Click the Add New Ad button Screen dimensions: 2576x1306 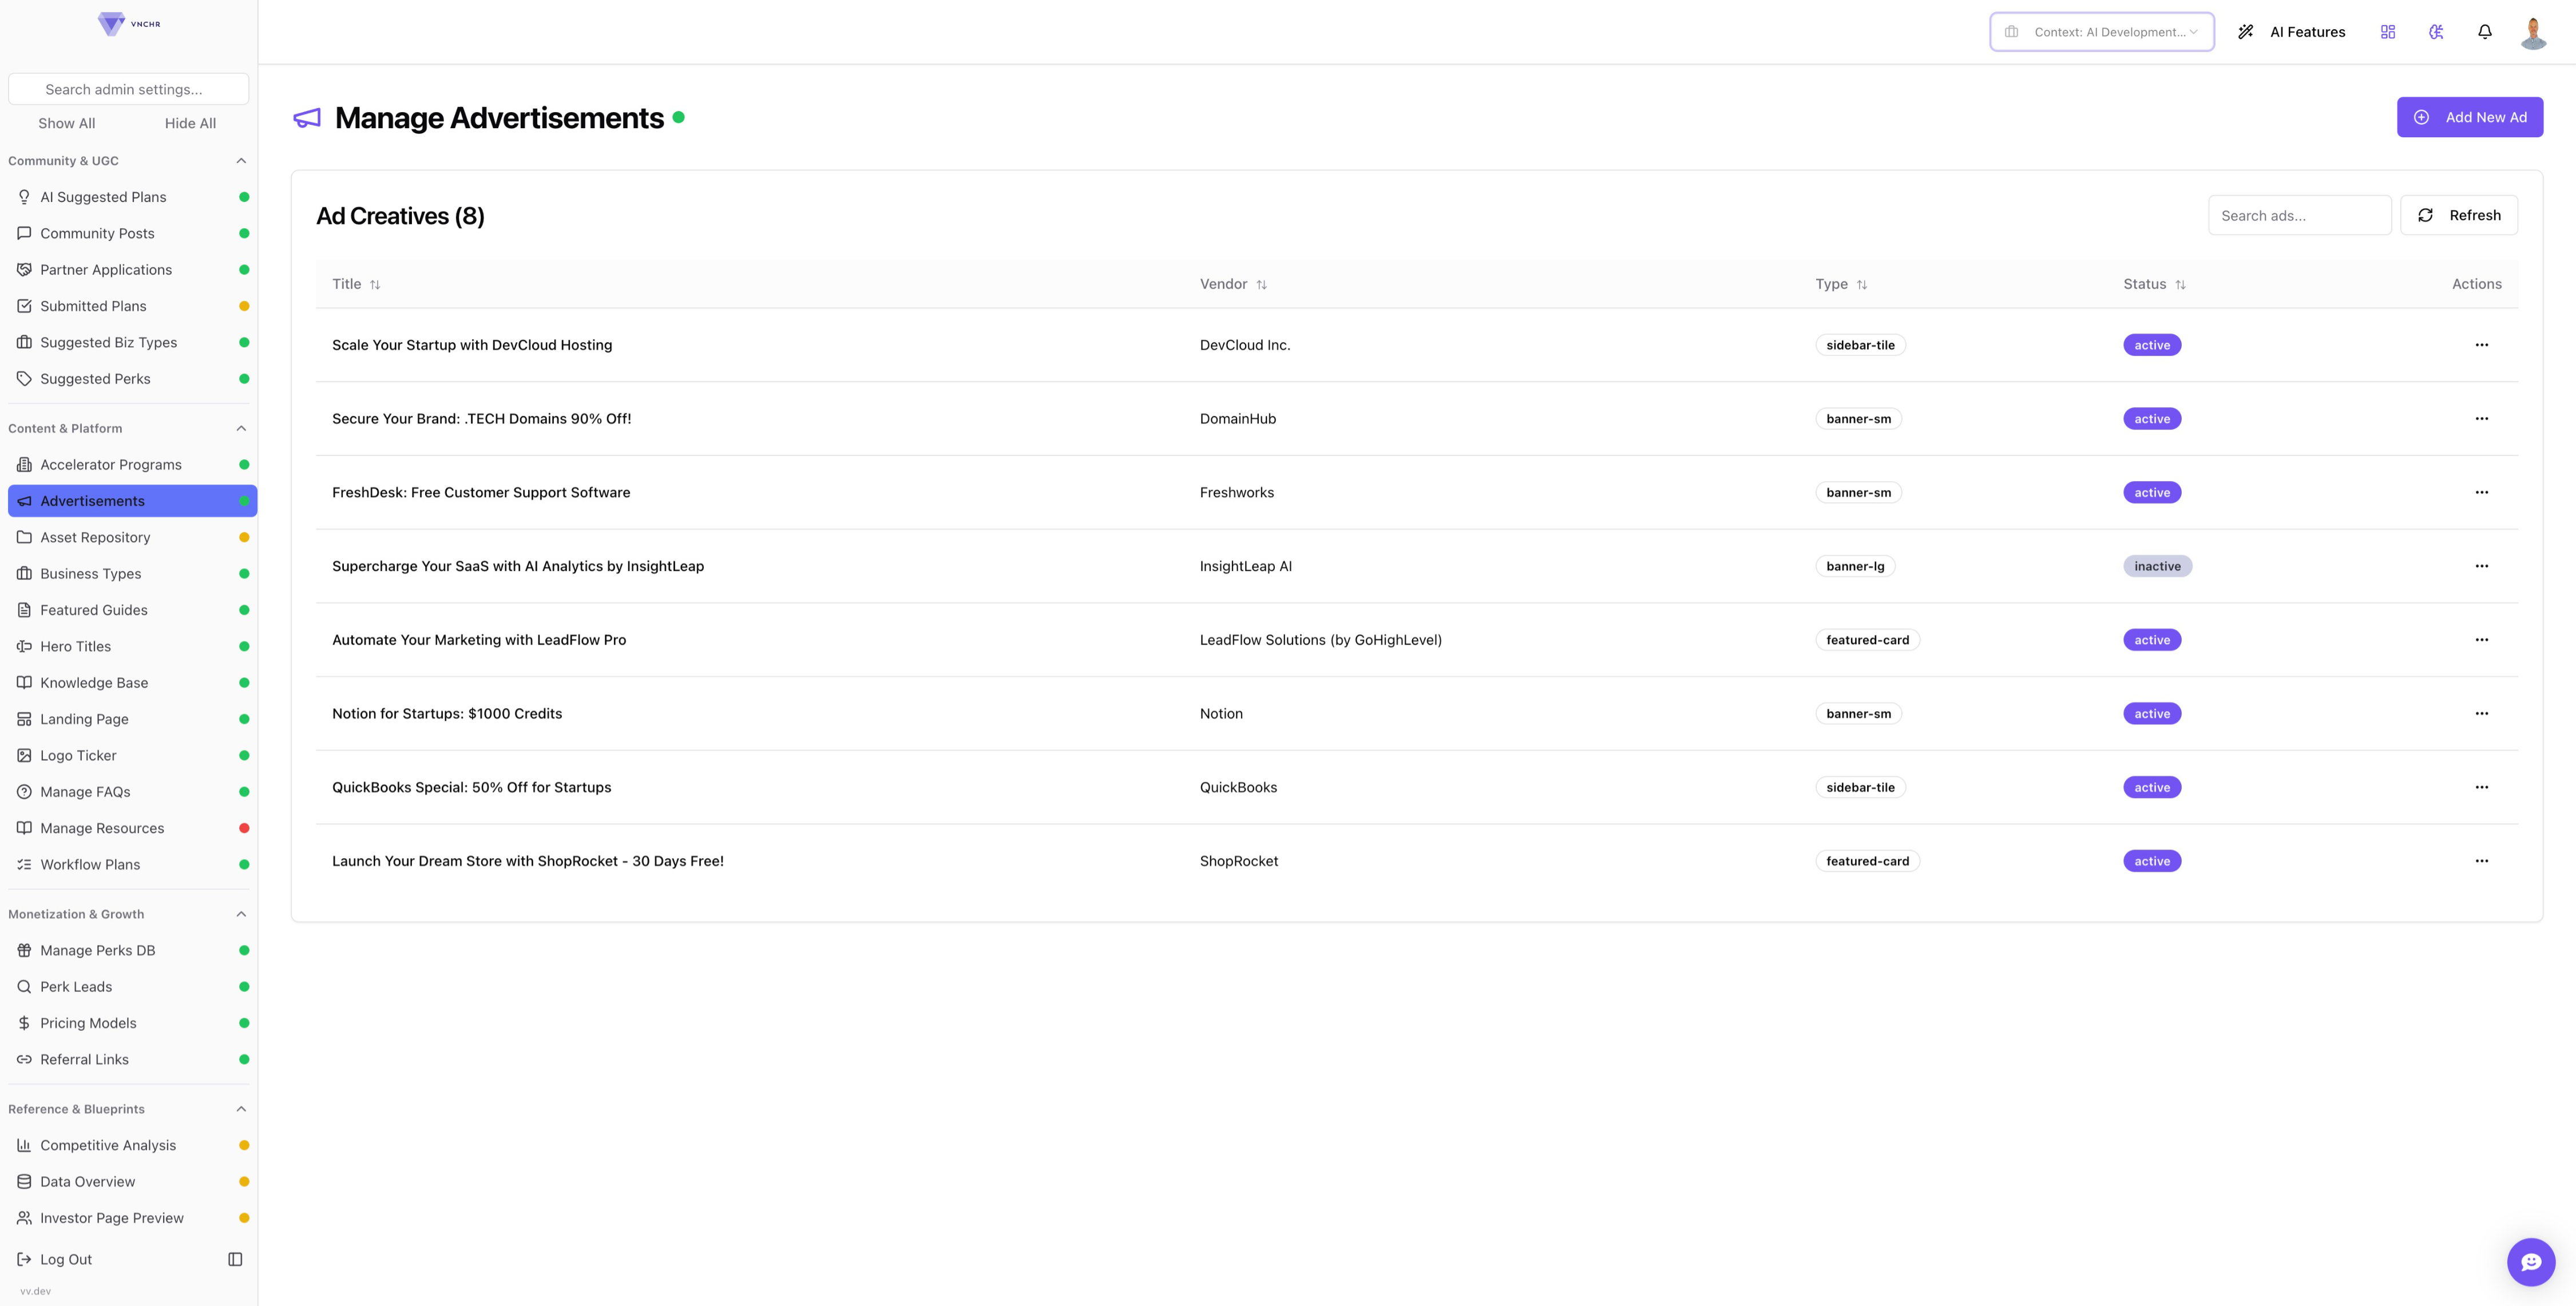[2469, 117]
